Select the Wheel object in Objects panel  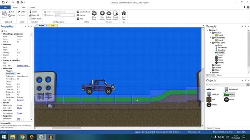(229, 100)
